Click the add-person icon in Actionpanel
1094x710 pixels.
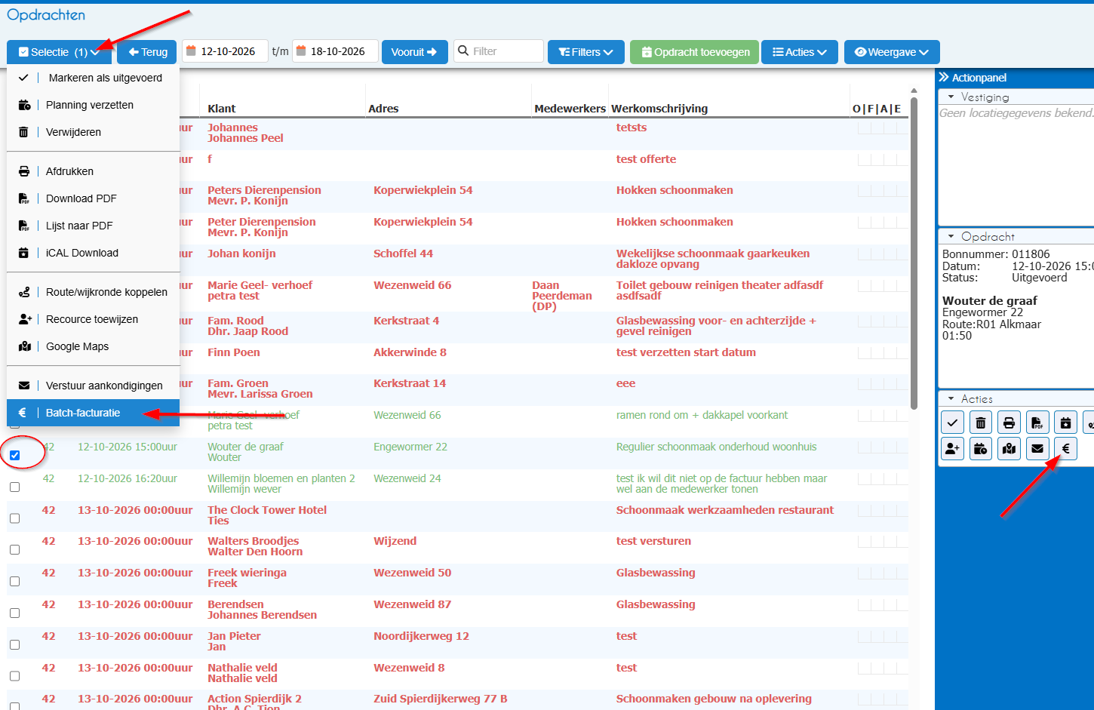point(952,449)
